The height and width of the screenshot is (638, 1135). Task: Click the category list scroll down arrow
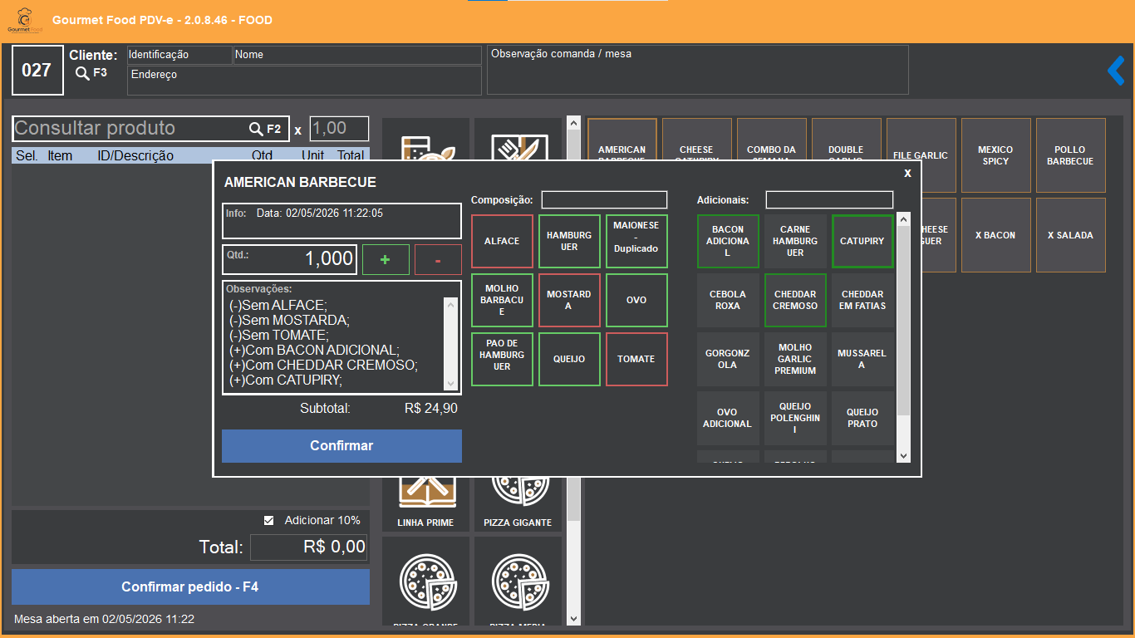click(x=573, y=619)
